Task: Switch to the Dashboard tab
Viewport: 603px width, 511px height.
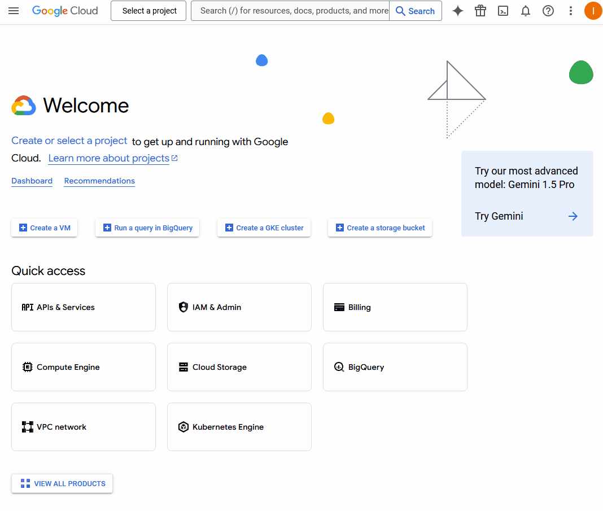Action: pos(32,181)
